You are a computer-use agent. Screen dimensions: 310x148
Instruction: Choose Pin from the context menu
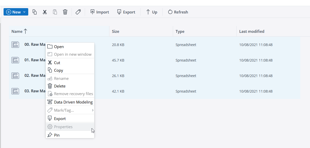coord(57,135)
